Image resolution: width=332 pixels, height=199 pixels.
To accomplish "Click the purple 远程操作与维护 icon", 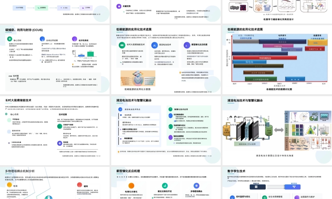I will point(297,197).
